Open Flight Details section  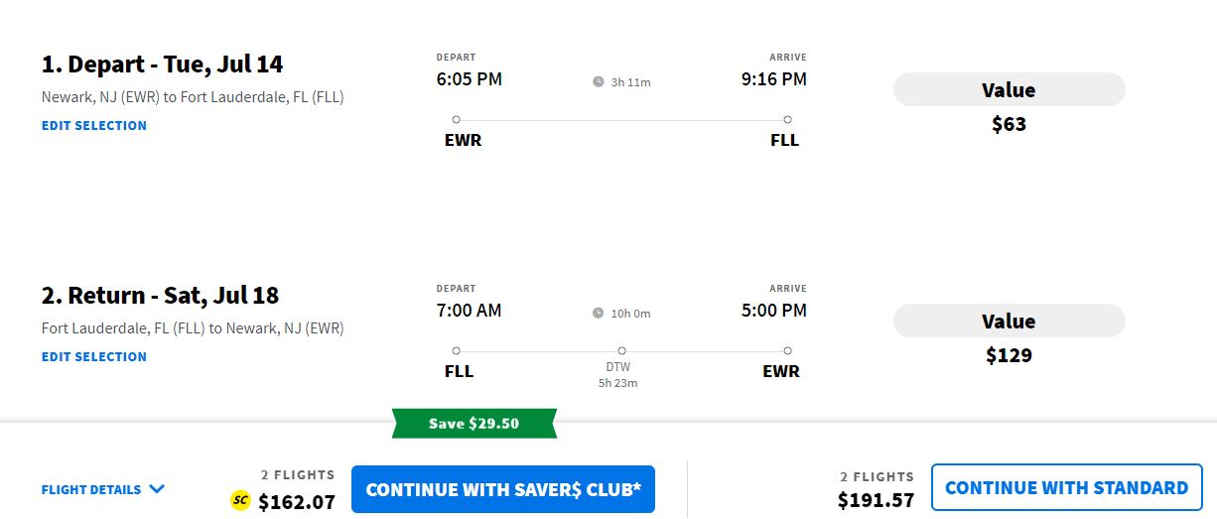pyautogui.click(x=91, y=489)
